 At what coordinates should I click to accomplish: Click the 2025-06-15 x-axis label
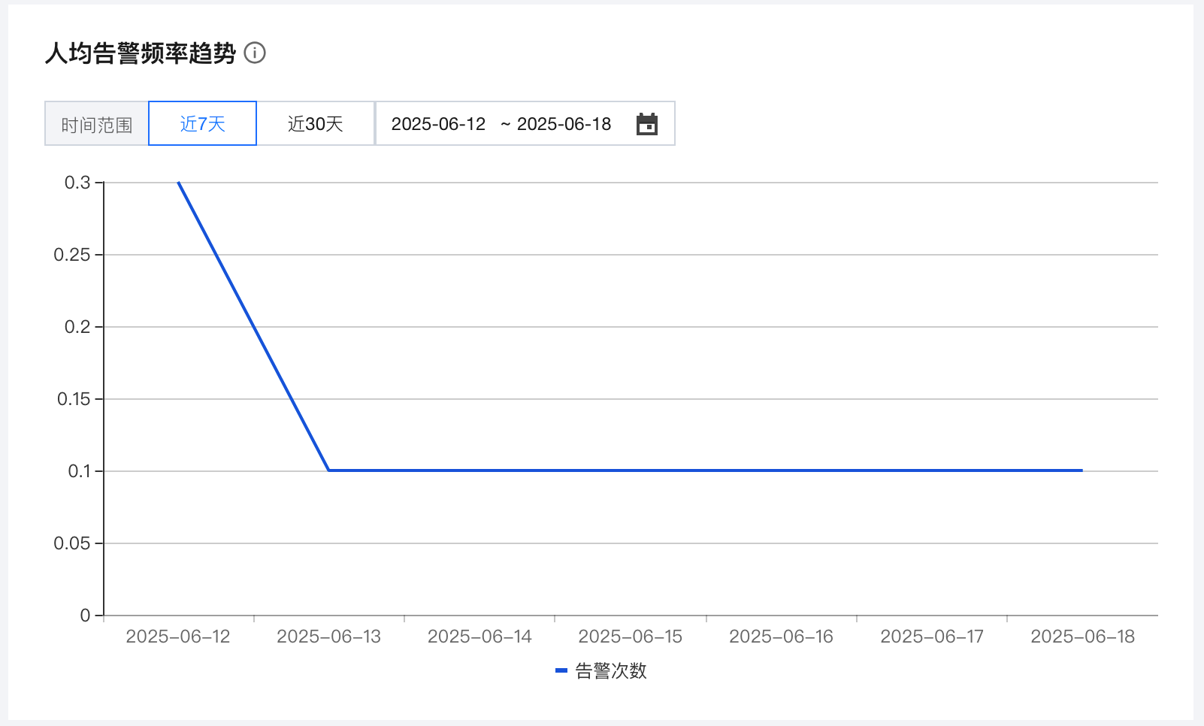(631, 637)
